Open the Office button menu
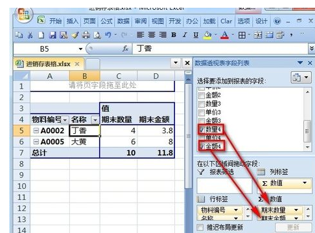Image resolution: width=315 pixels, height=233 pixels. 24,15
